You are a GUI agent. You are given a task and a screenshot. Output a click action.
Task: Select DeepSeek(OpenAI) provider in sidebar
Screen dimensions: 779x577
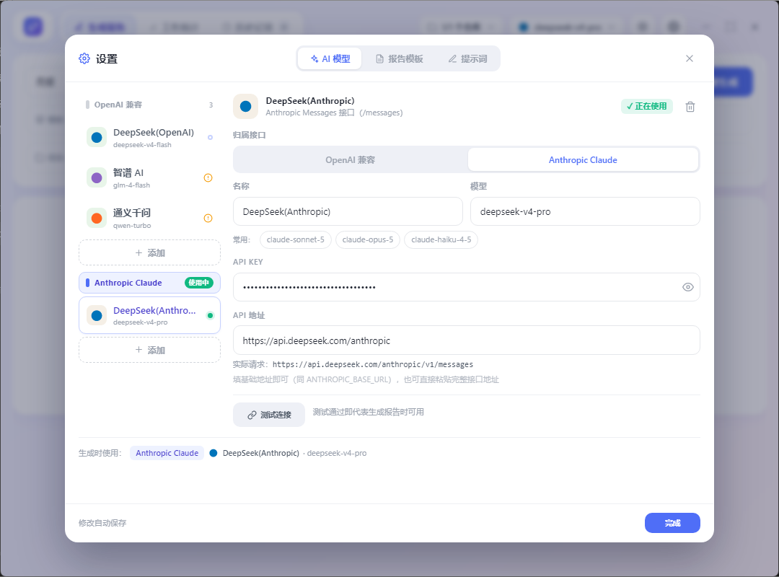tap(149, 138)
